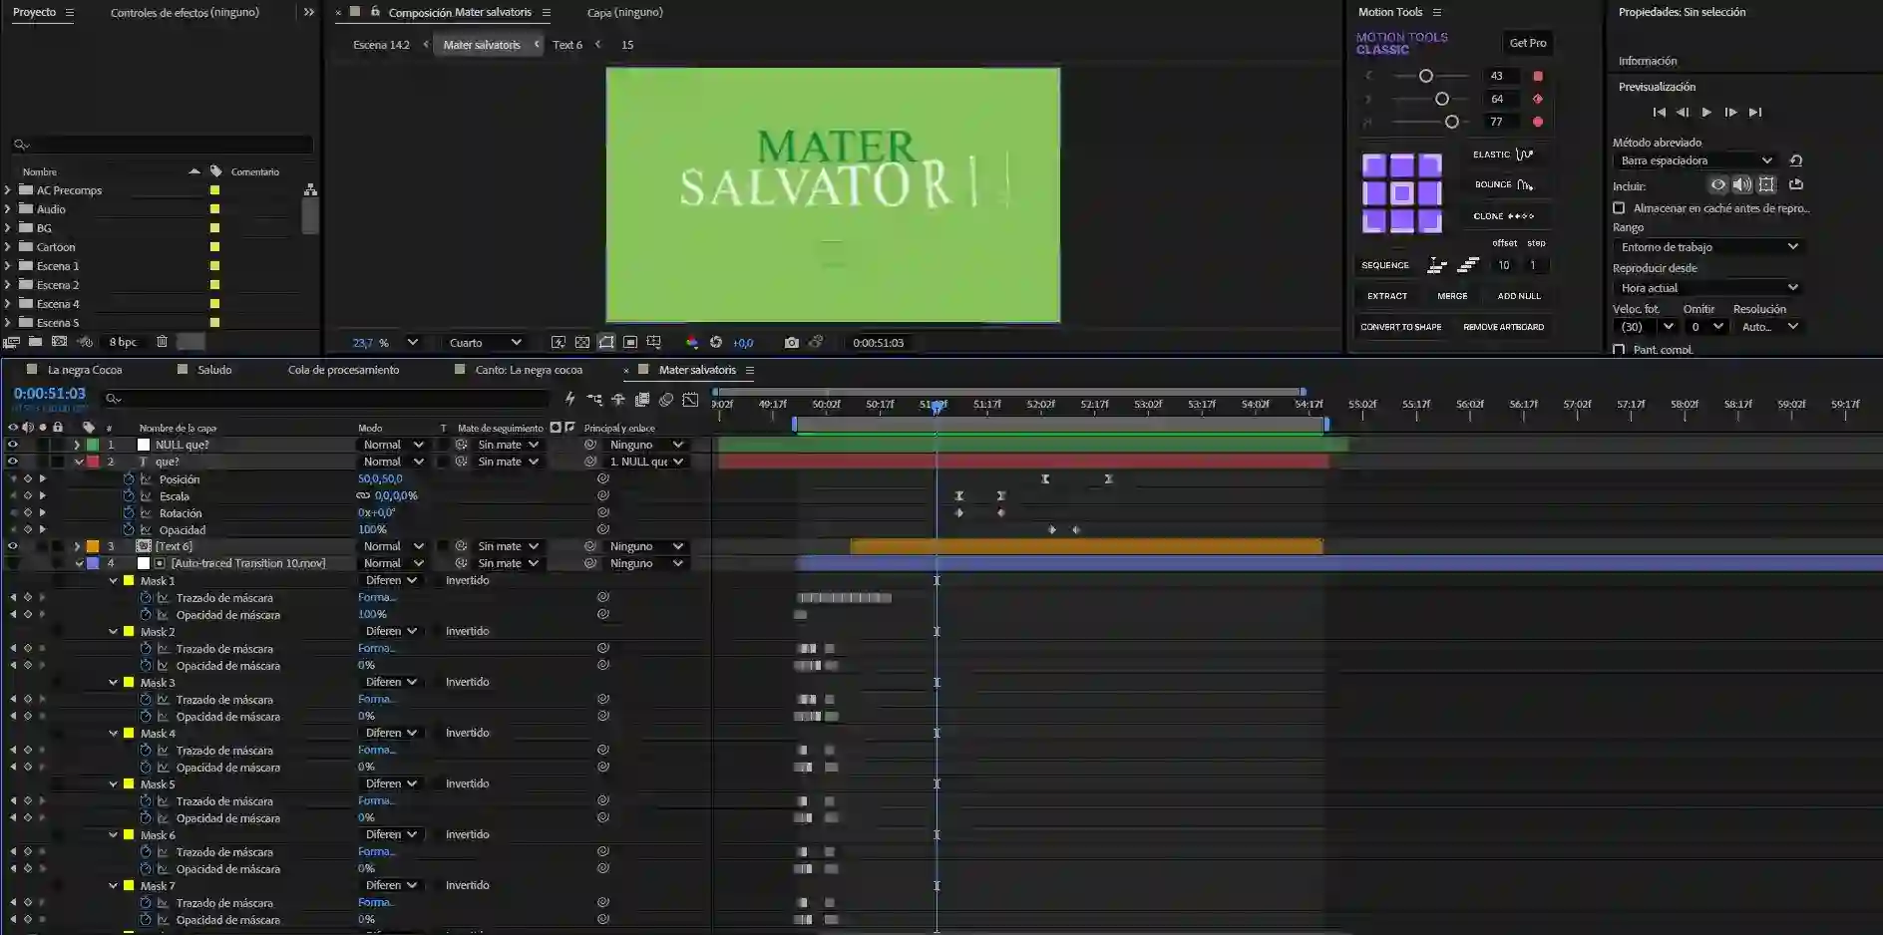
Task: Click the snapshot camera icon in viewer
Action: pyautogui.click(x=792, y=343)
